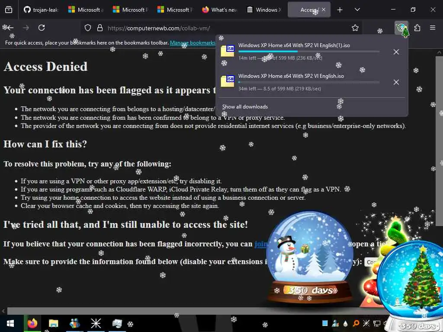Click the English.iso file icon
443x332 pixels.
click(x=228, y=81)
